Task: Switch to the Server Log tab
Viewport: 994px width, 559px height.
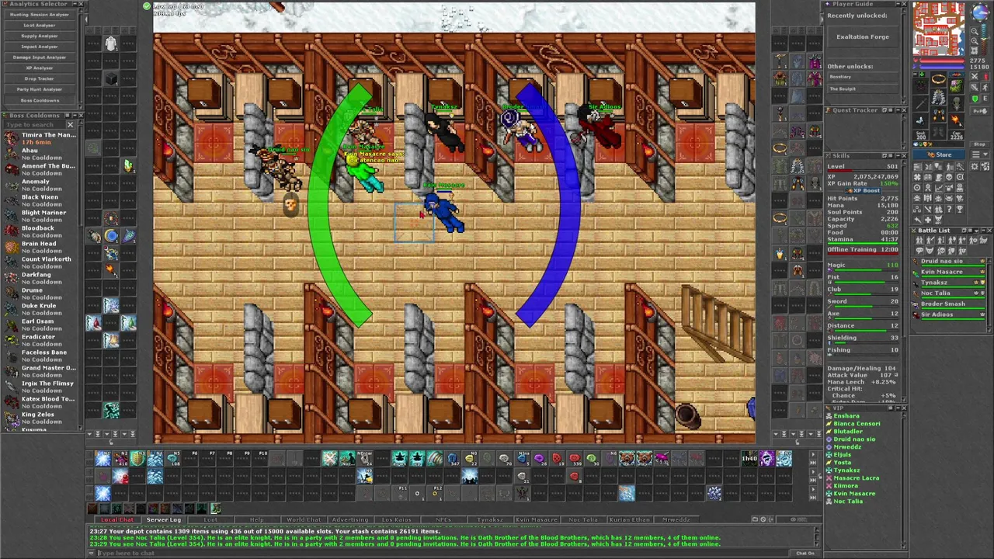Action: coord(163,519)
